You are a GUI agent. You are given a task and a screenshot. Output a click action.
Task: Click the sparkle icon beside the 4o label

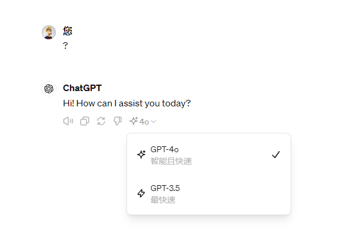[134, 121]
